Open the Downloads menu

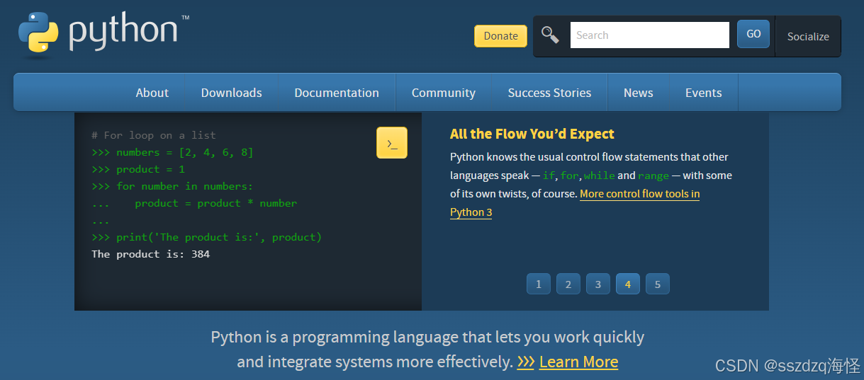(232, 93)
